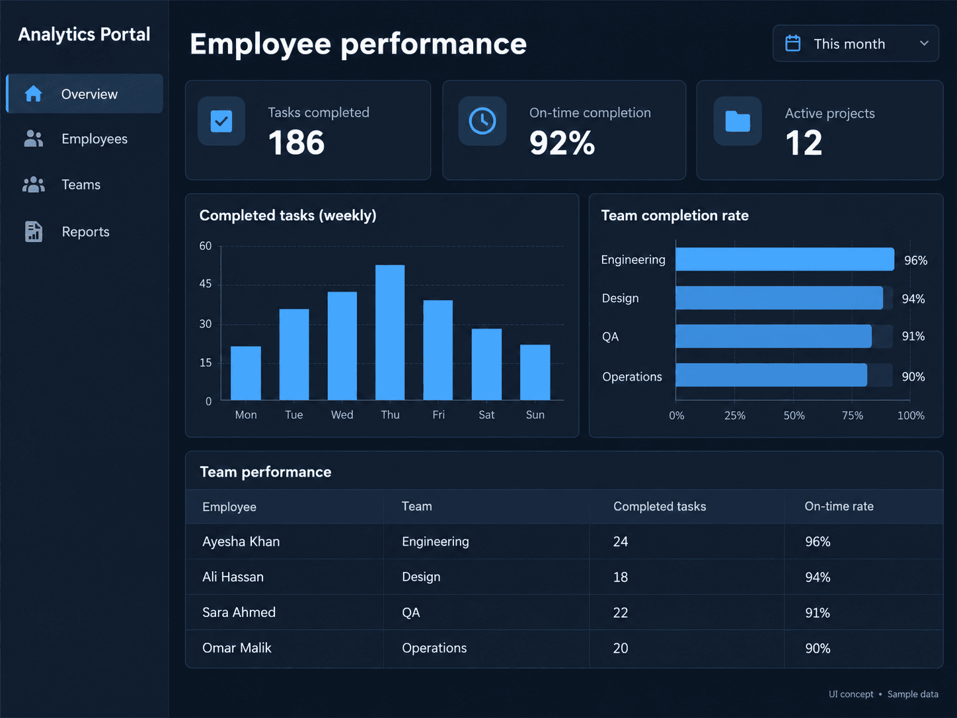
Task: Click Omar Malik in the table
Action: pyautogui.click(x=237, y=648)
